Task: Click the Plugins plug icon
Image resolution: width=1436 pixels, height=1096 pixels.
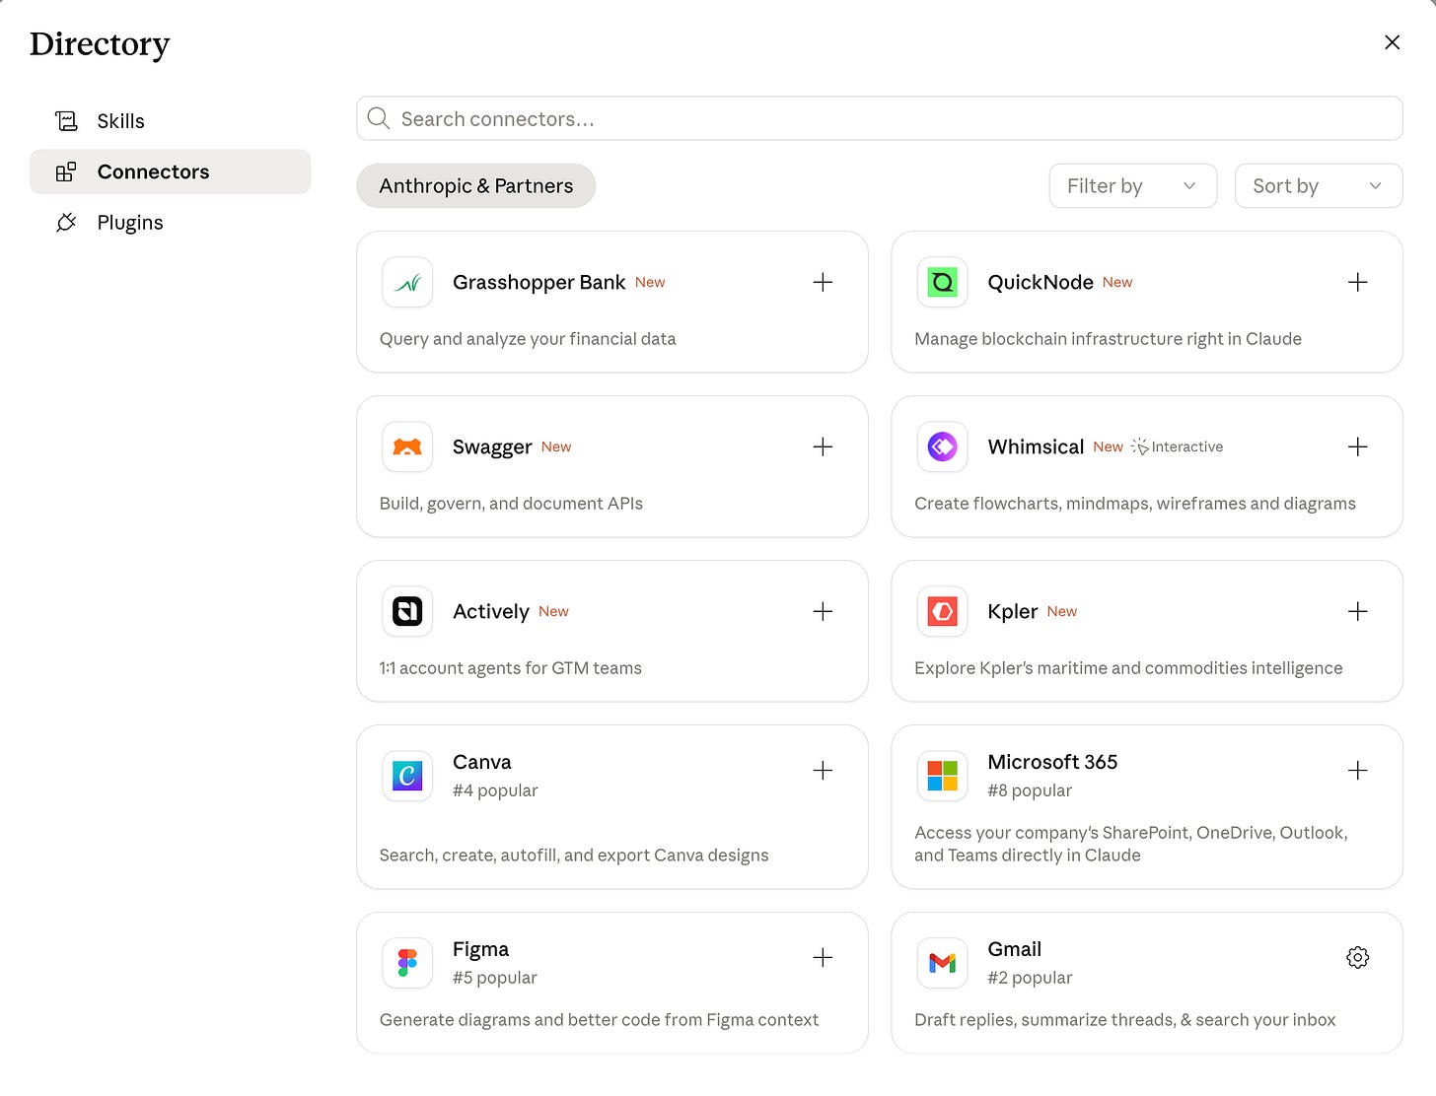Action: click(x=66, y=223)
